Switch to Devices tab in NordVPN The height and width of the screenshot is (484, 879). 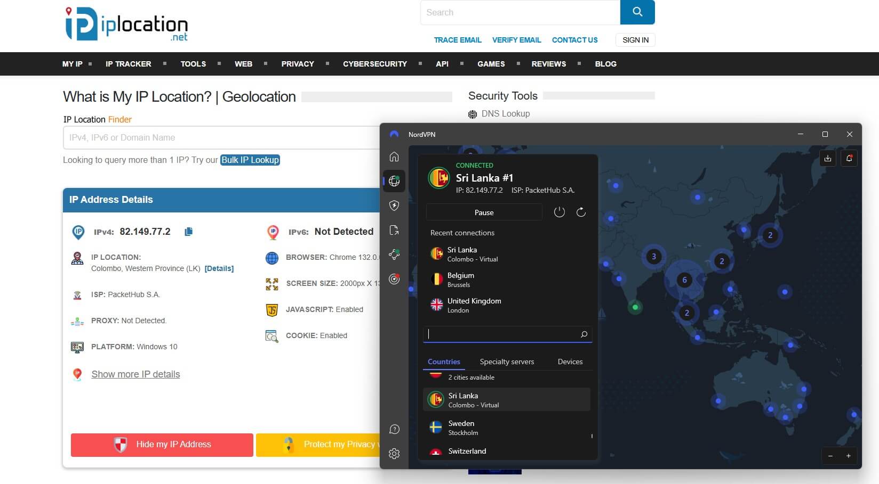570,362
